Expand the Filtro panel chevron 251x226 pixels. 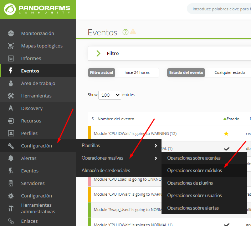(98, 54)
